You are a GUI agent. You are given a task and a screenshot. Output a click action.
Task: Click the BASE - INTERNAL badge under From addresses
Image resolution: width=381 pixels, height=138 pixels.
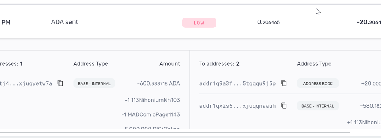(x=94, y=83)
